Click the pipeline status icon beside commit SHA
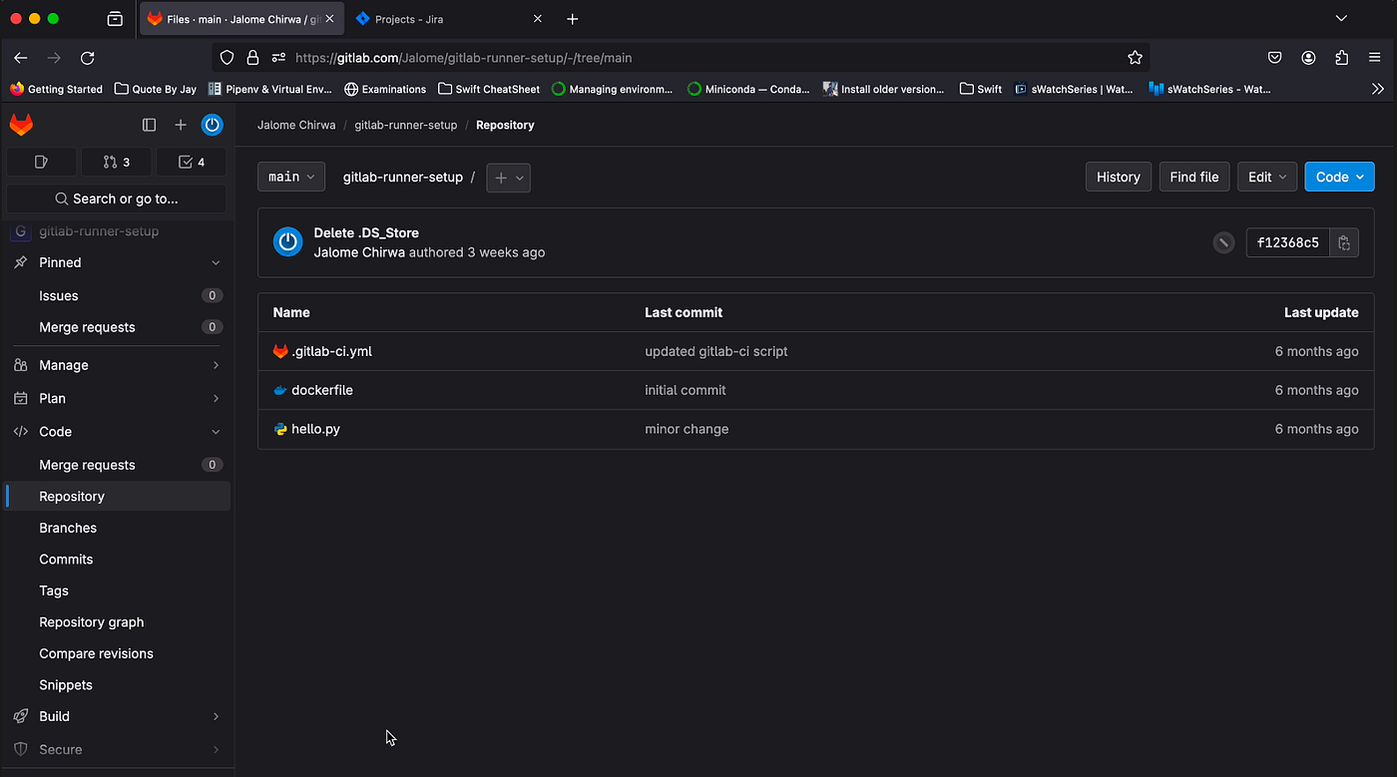1397x777 pixels. 1223,242
